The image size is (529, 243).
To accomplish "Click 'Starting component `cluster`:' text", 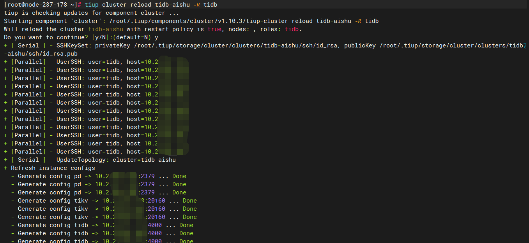I will pos(54,21).
